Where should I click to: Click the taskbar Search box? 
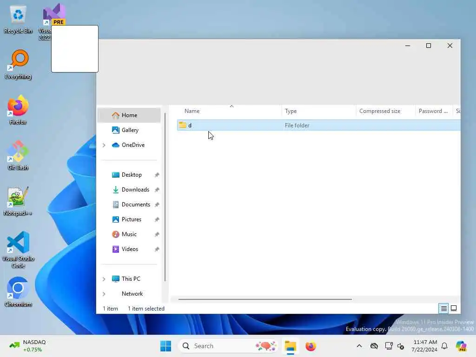pos(228,346)
